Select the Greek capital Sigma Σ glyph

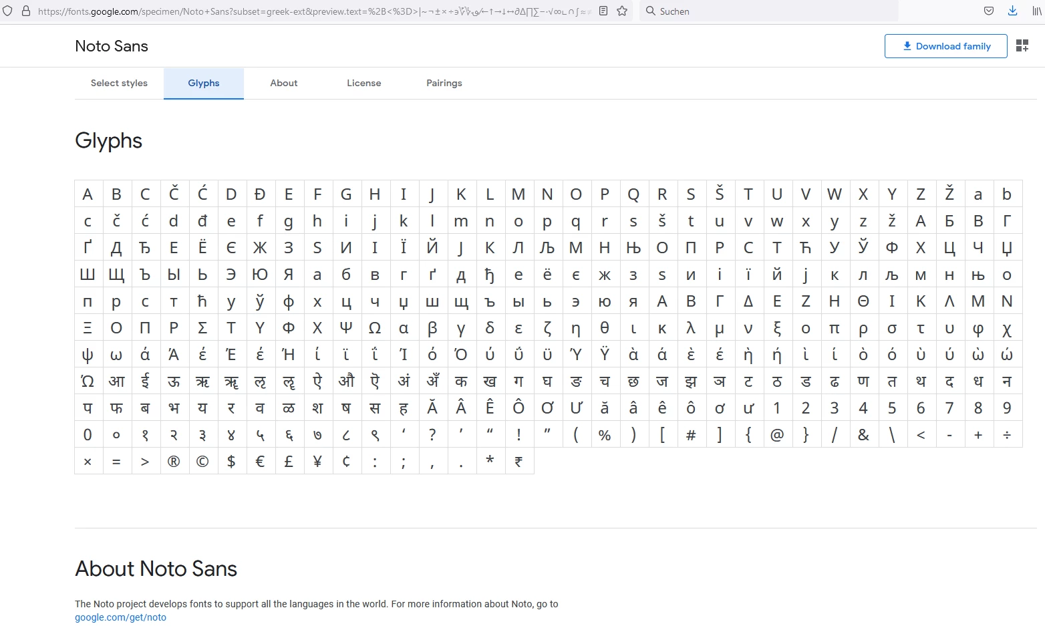(202, 328)
